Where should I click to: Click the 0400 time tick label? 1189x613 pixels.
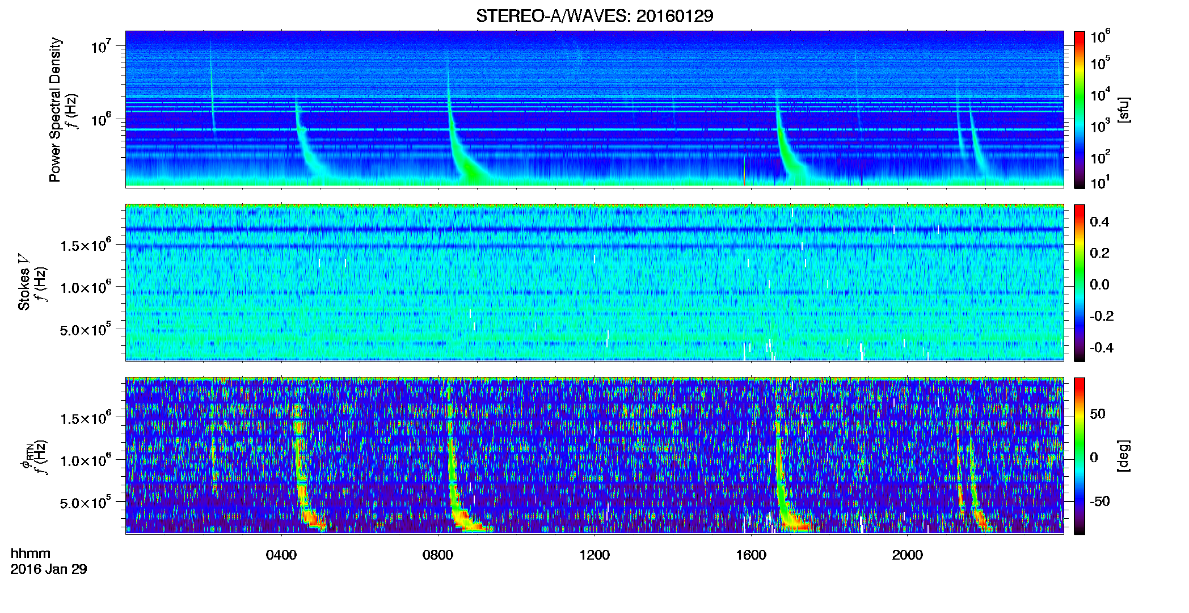(281, 555)
